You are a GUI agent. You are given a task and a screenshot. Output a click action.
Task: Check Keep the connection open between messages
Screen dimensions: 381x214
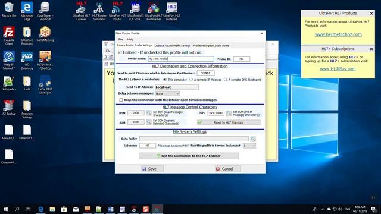(x=121, y=100)
